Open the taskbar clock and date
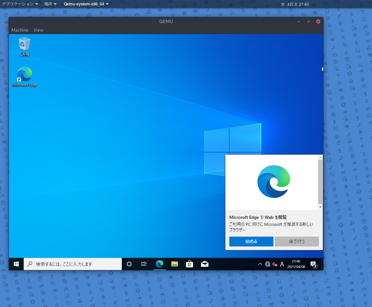The height and width of the screenshot is (307, 372). pyautogui.click(x=296, y=264)
